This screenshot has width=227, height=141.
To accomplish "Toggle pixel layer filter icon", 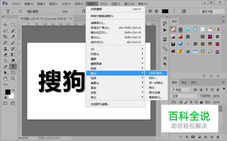I will coord(195,90).
